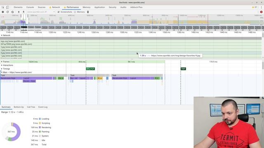Click the Scripting legend color swatch
264x148 pixels.
pyautogui.click(x=40, y=123)
